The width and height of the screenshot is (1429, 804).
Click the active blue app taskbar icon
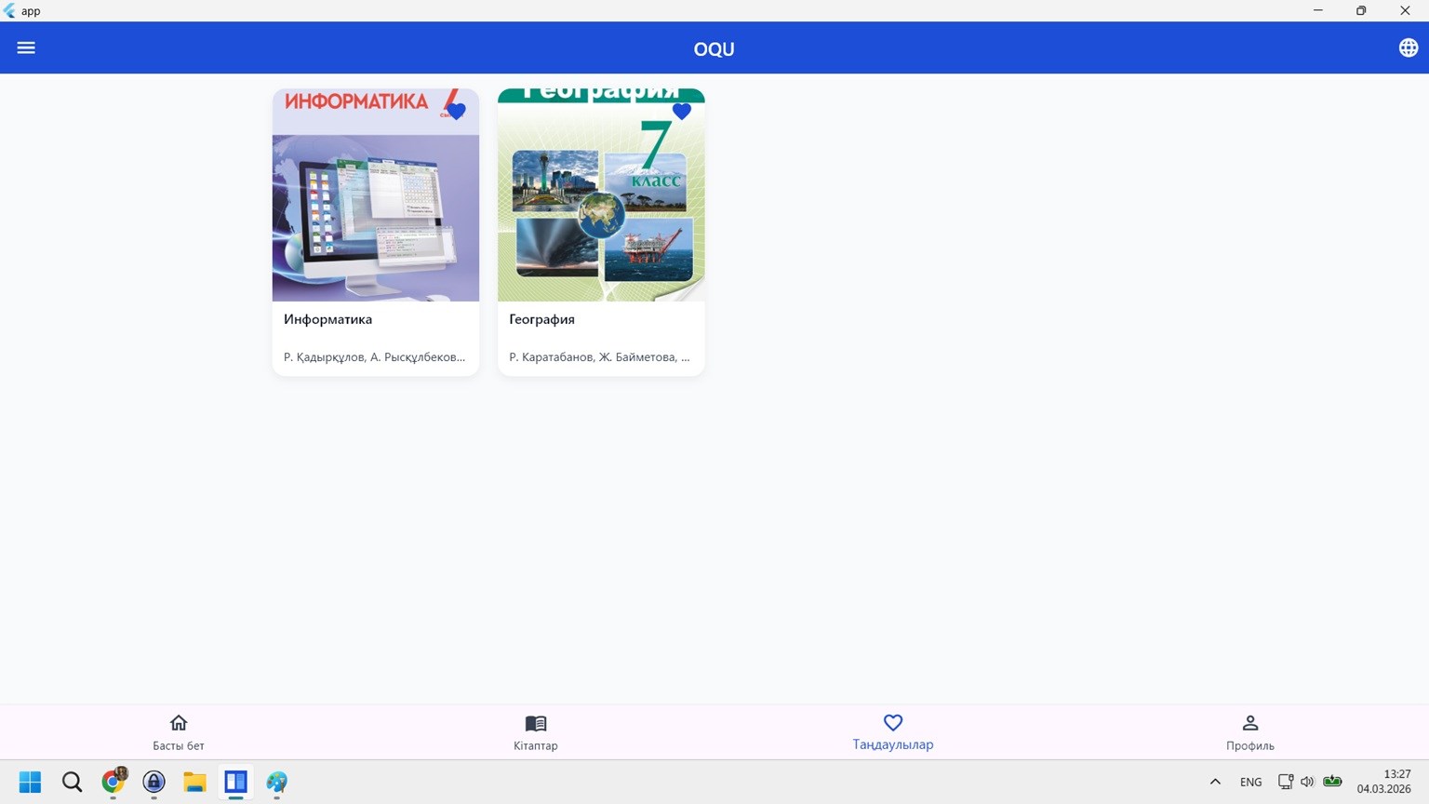coord(235,782)
